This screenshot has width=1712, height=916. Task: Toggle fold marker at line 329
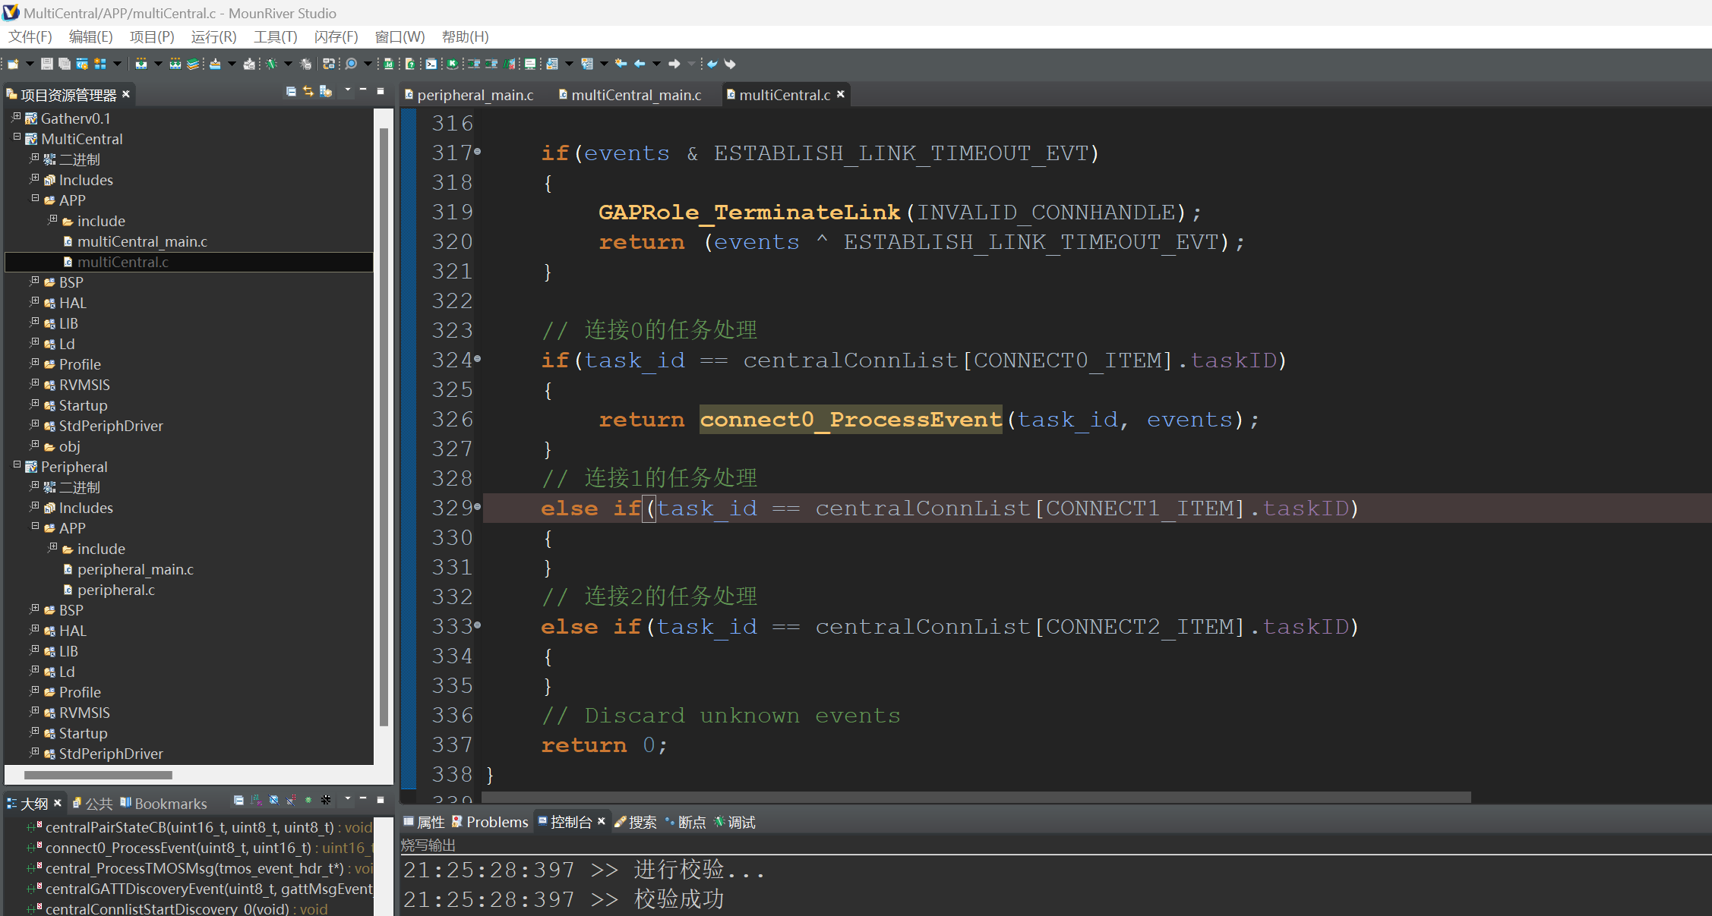(x=478, y=506)
